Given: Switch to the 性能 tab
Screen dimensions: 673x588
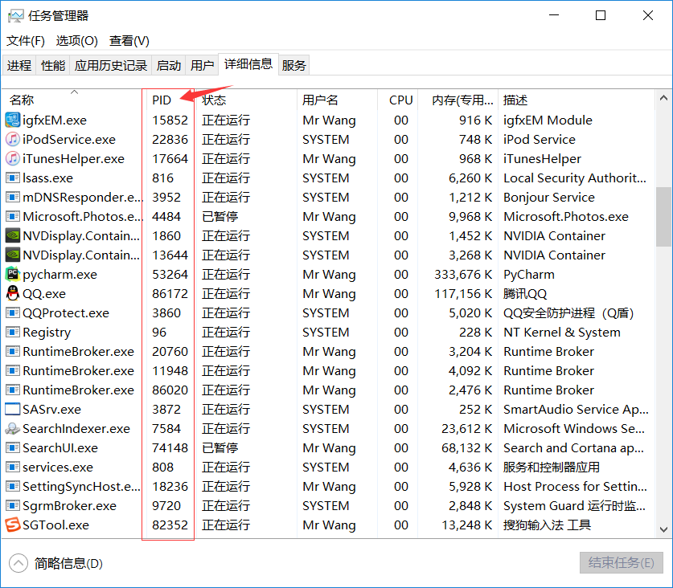Looking at the screenshot, I should [x=52, y=65].
